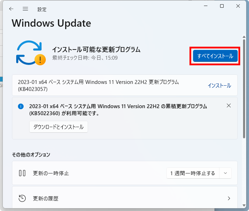249x211 pixels.
Task: Maximize the 設定 window
Action: [x=222, y=6]
